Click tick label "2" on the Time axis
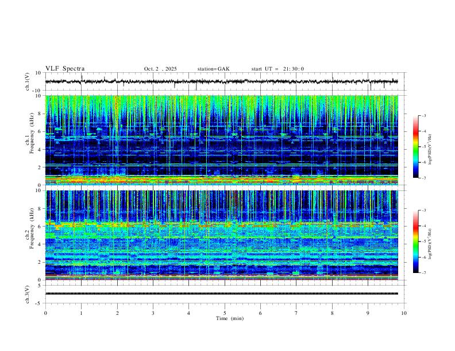 click(117, 313)
